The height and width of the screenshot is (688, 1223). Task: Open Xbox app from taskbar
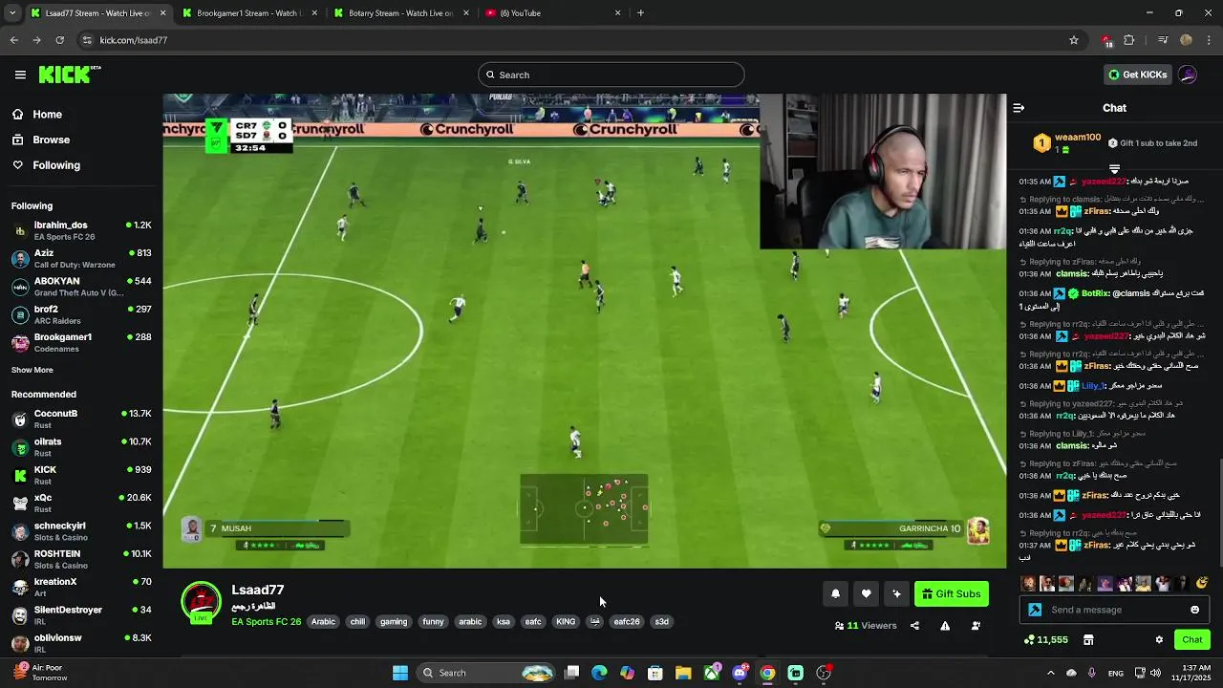point(712,673)
